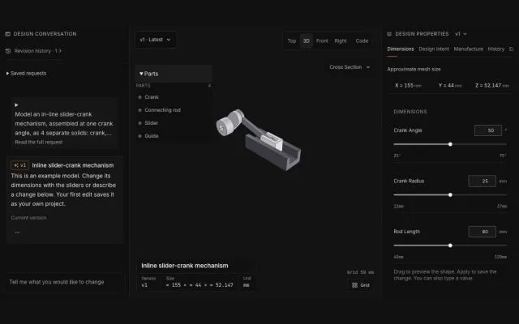The height and width of the screenshot is (324, 519).
Task: Click the Grid 50 mm label
Action: 360,272
